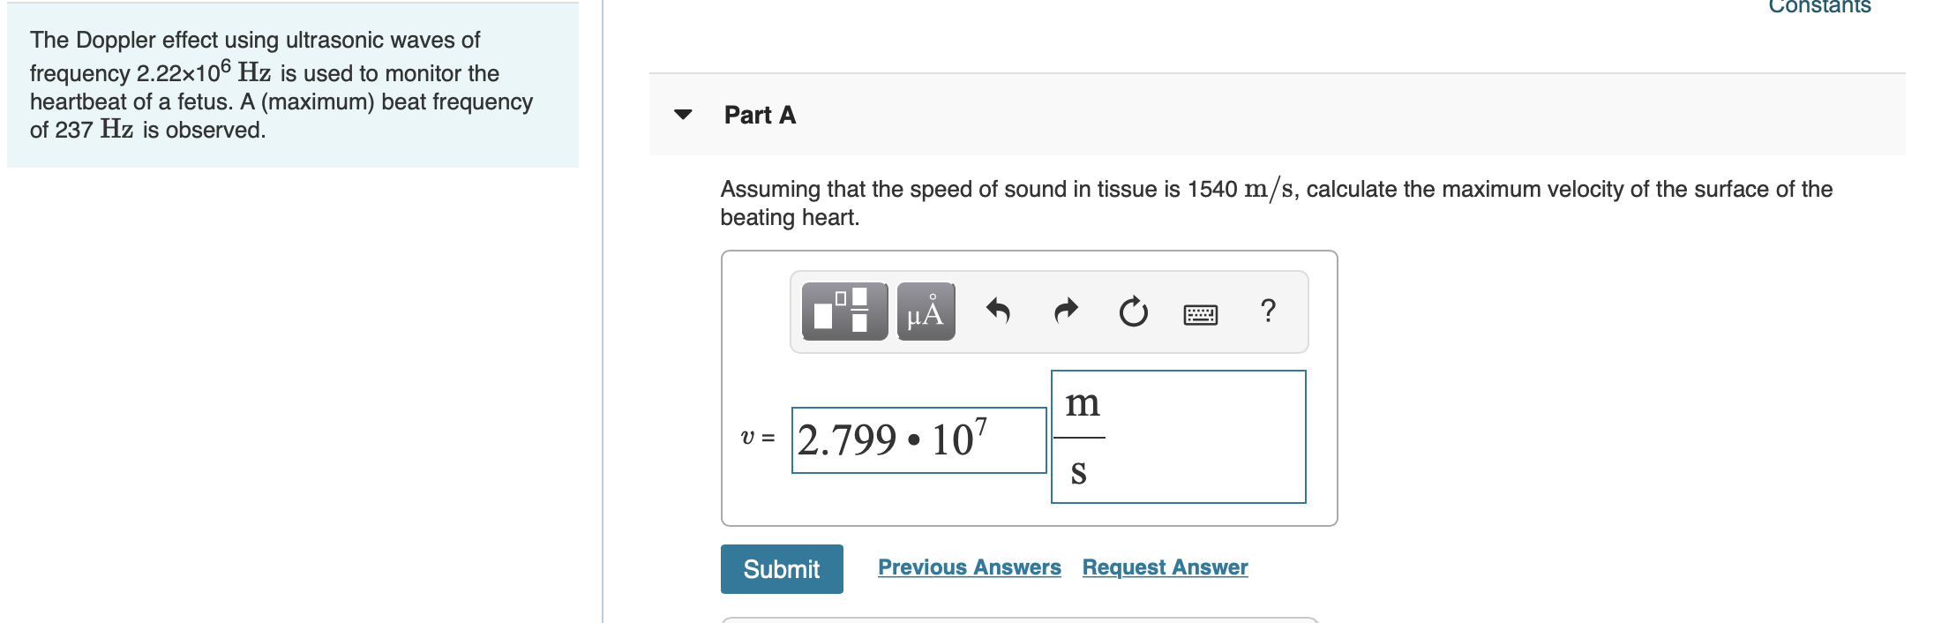Submit the answer
The height and width of the screenshot is (623, 1934).
pos(782,569)
